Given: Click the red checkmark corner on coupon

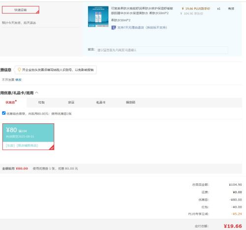Looking at the screenshot, I should (52, 147).
